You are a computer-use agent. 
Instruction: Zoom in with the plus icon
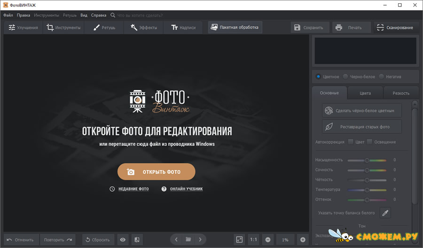[303, 240]
